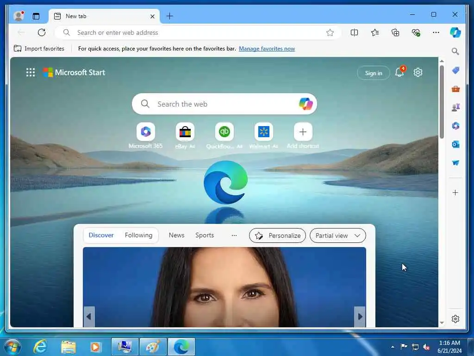Open sidebar Tools briefcase icon
474x356 pixels.
455,89
